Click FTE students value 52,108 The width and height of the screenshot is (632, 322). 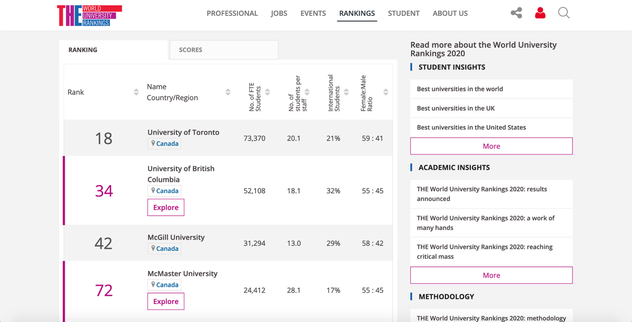(254, 191)
